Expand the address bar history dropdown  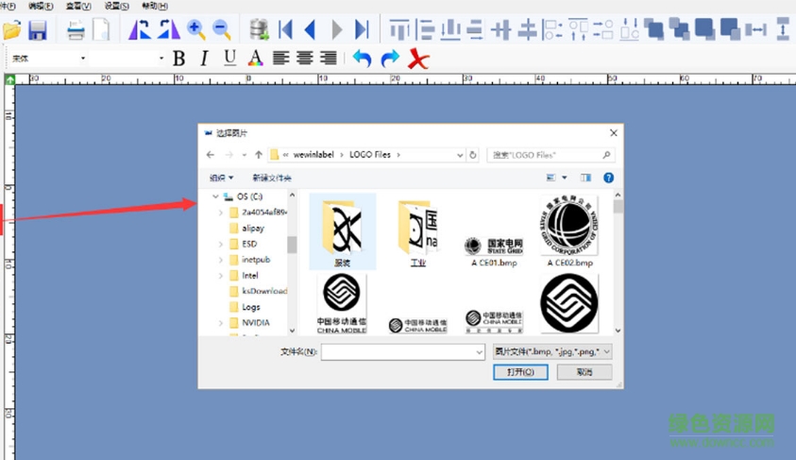(460, 155)
